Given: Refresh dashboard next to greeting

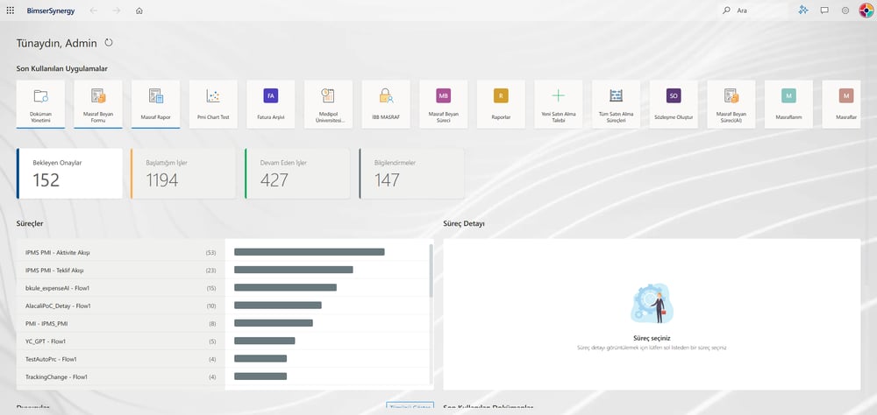Looking at the screenshot, I should coord(109,42).
